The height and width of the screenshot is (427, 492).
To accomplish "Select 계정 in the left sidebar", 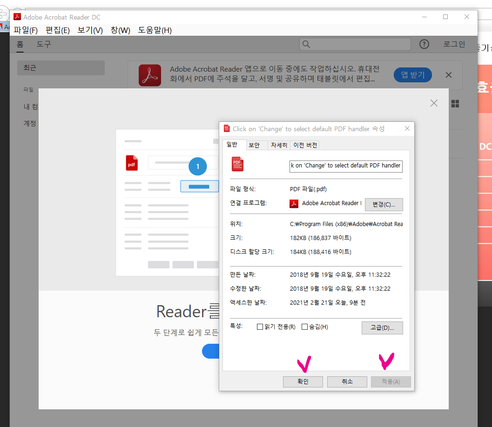I will coord(30,123).
